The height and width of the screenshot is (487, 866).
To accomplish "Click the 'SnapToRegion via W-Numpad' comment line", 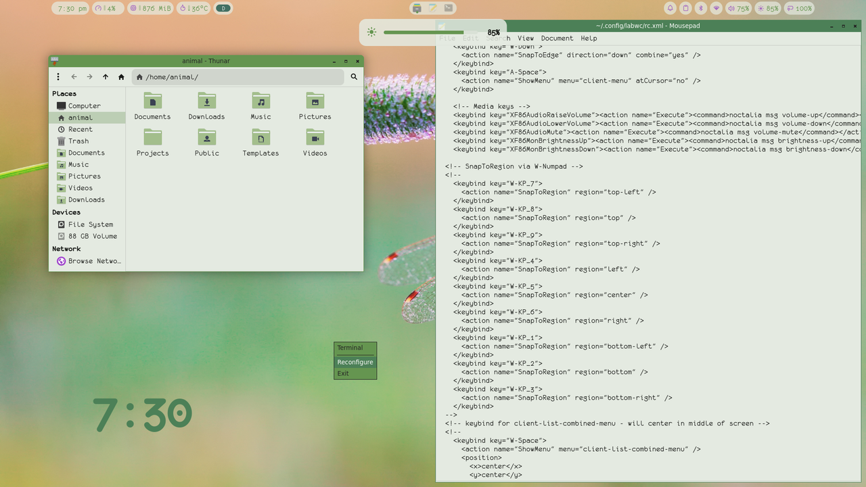I will (514, 166).
